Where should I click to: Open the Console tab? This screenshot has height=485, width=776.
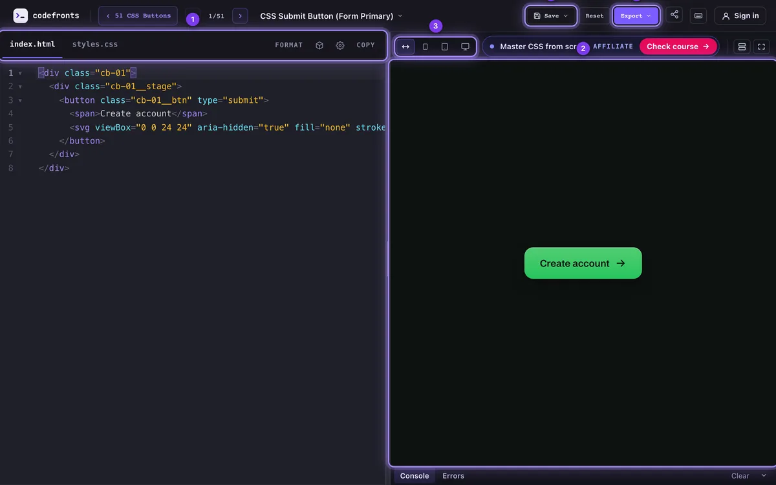(415, 476)
